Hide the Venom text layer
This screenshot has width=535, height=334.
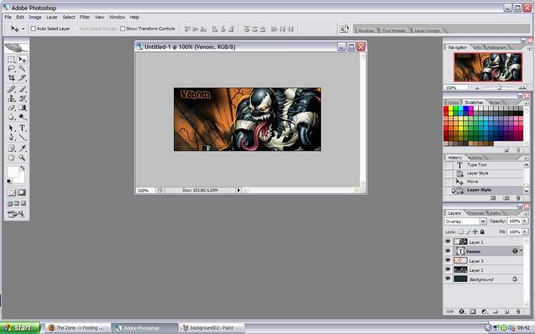[447, 251]
